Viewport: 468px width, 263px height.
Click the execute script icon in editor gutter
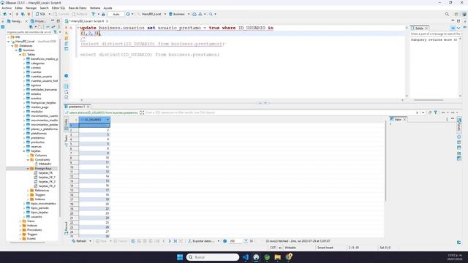67,39
